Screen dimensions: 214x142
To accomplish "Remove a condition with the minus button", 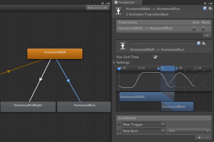I will [207, 138].
